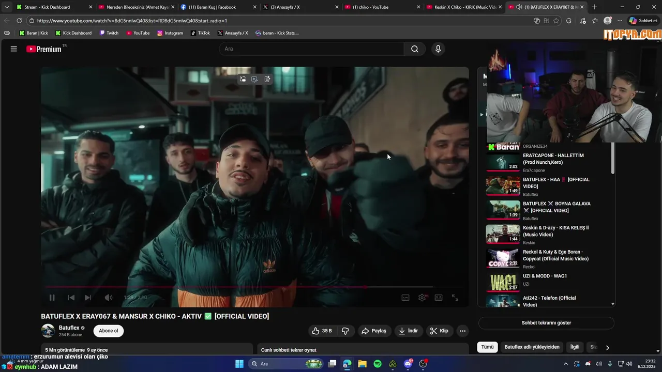Switch to Anasayfa / X tab
The image size is (662, 372).
[300, 7]
